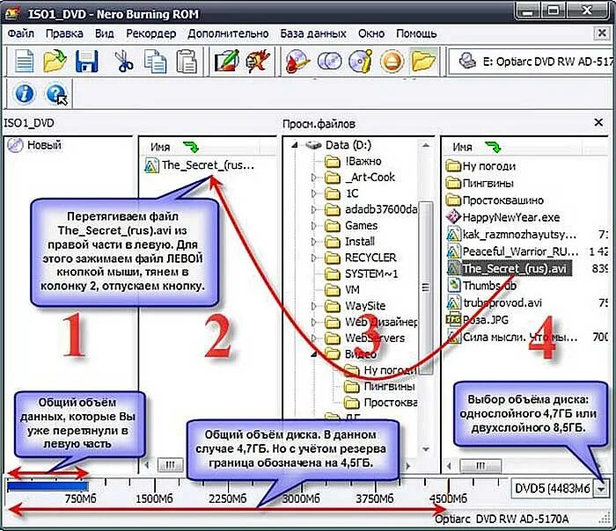Viewport: 616px width, 531px height.
Task: Sort compilation list by Имя column header
Action: pyautogui.click(x=160, y=147)
